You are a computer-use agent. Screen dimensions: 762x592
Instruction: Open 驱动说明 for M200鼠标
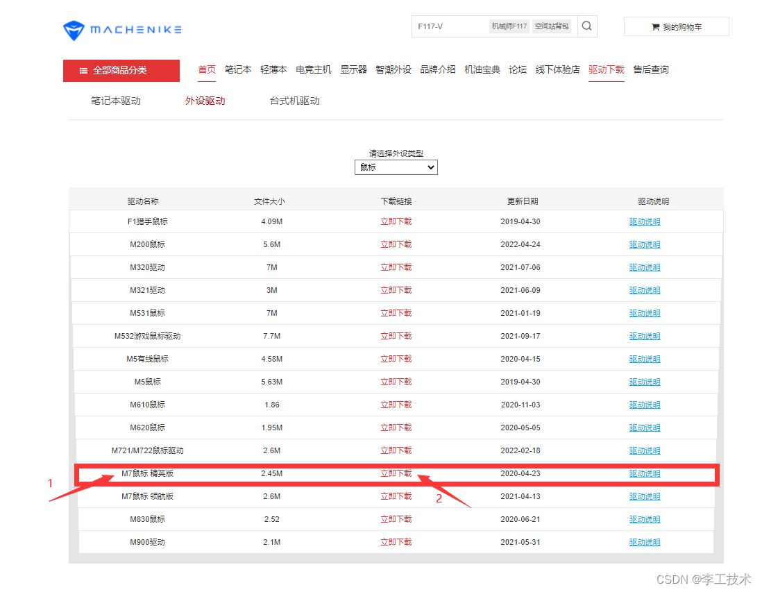point(645,244)
